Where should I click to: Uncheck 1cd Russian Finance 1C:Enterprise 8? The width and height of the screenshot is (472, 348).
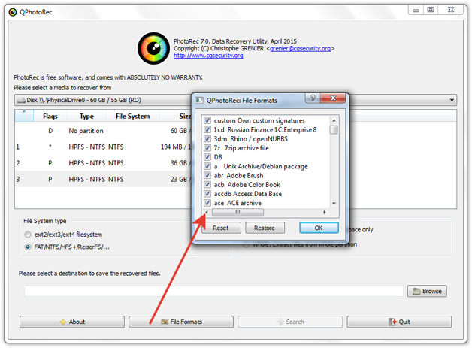(207, 129)
